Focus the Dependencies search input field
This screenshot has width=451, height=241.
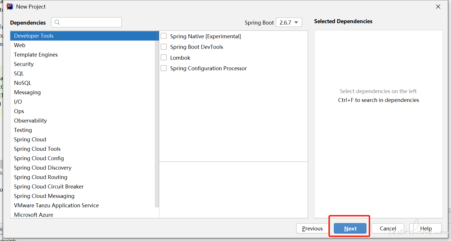(x=87, y=22)
